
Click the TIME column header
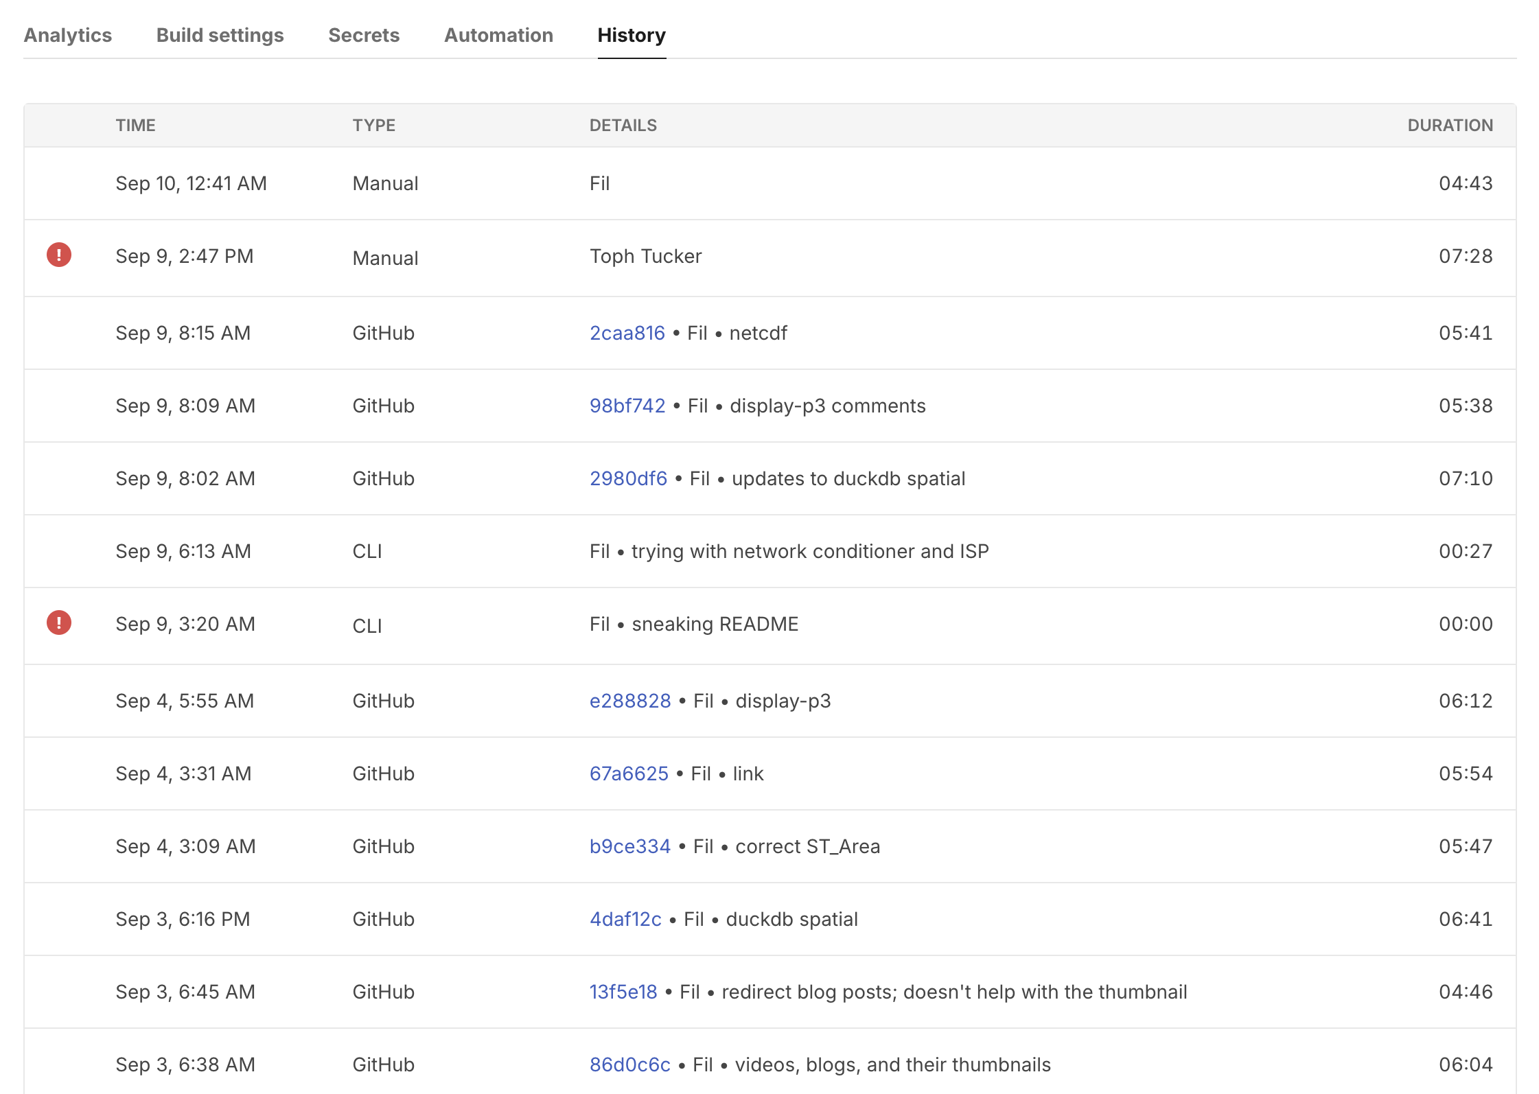135,125
